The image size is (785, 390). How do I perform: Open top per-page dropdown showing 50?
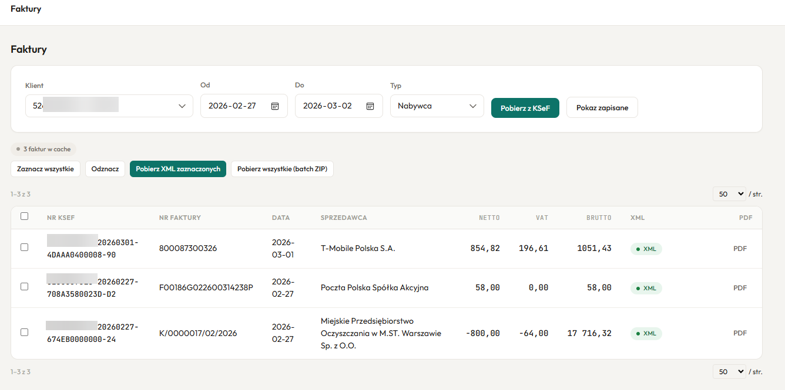click(729, 194)
